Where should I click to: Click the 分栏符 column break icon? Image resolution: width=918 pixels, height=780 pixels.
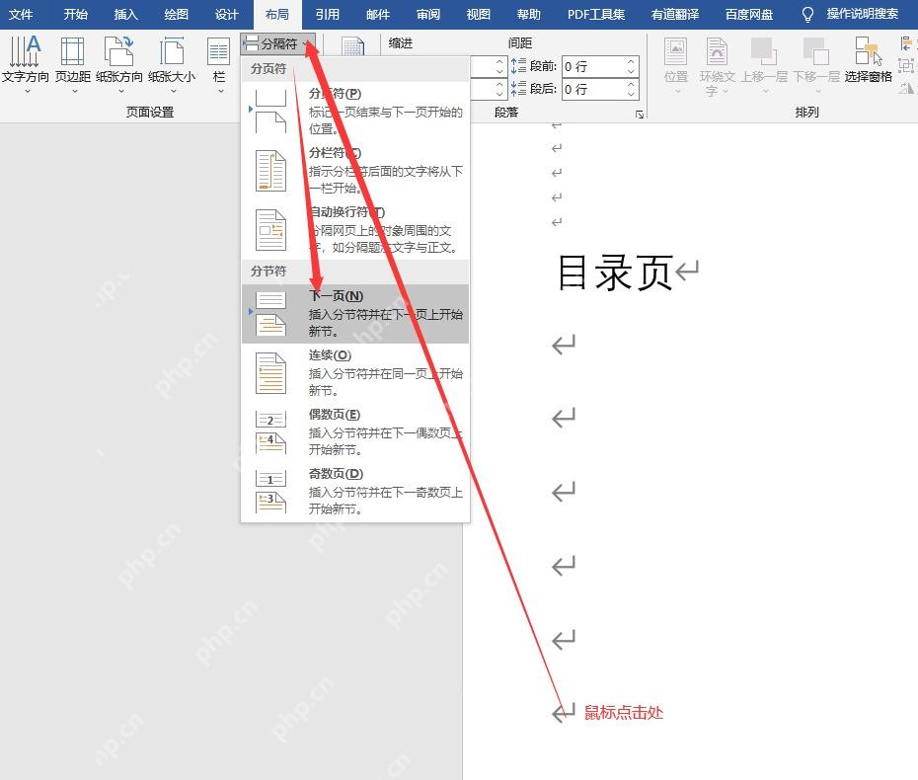point(271,171)
